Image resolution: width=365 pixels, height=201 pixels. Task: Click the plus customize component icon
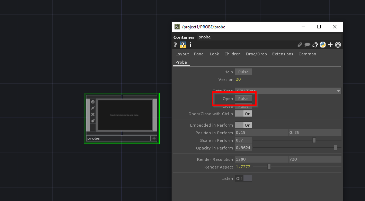point(330,45)
